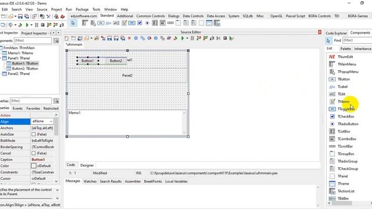The height and width of the screenshot is (209, 372).
Task: Open the Package menu
Action: point(82,9)
